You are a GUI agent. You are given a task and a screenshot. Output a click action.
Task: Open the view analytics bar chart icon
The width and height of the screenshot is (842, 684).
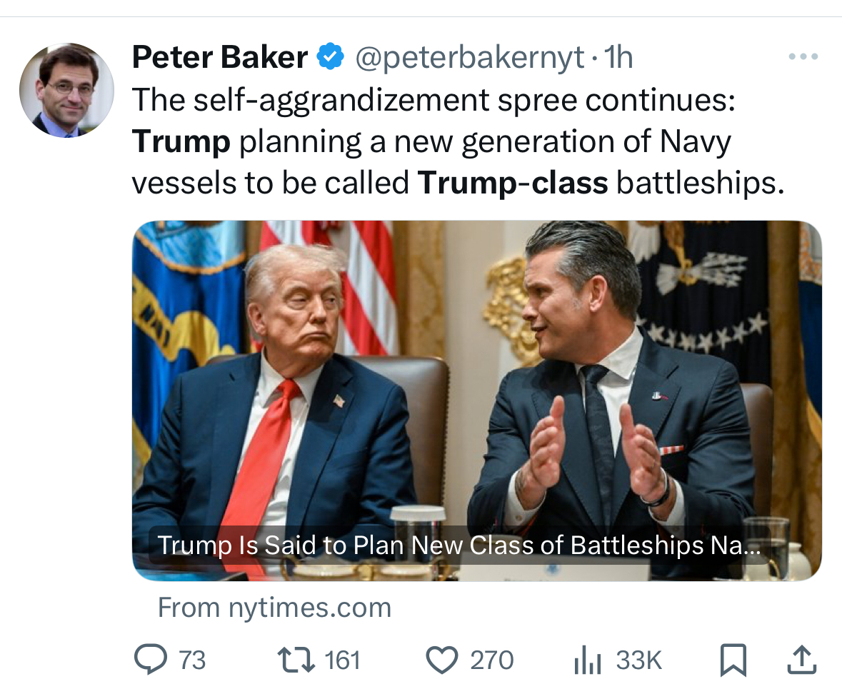click(x=587, y=660)
